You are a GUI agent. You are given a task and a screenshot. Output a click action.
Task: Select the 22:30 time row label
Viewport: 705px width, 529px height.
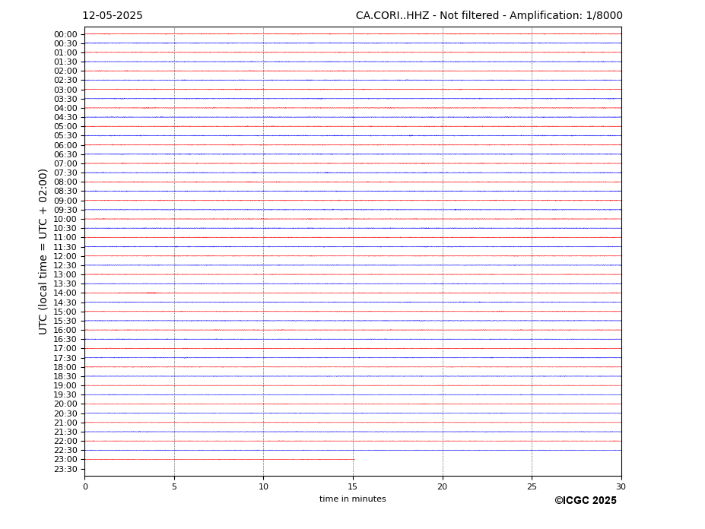coord(65,451)
